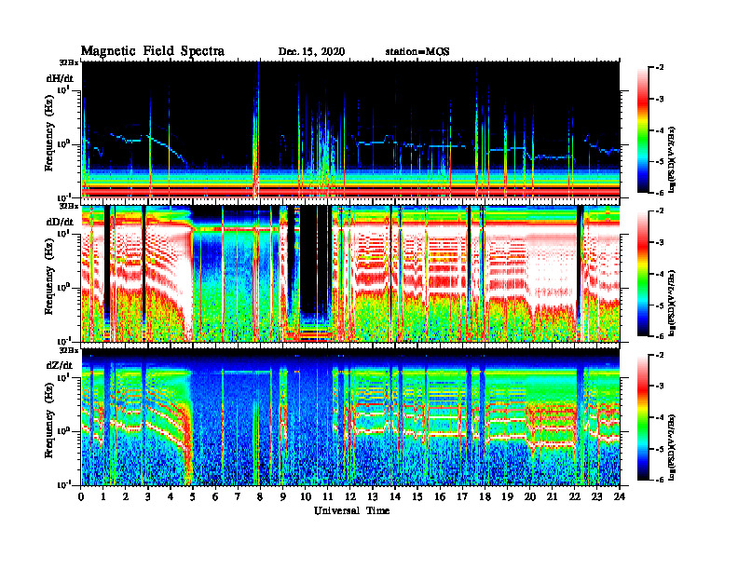Click the '21' hour tick on Universal Time axis
The height and width of the screenshot is (570, 738).
(552, 497)
